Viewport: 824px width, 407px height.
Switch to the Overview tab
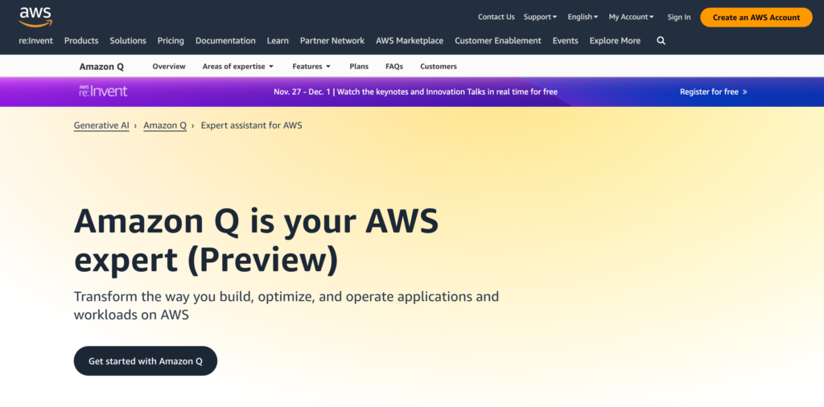169,67
